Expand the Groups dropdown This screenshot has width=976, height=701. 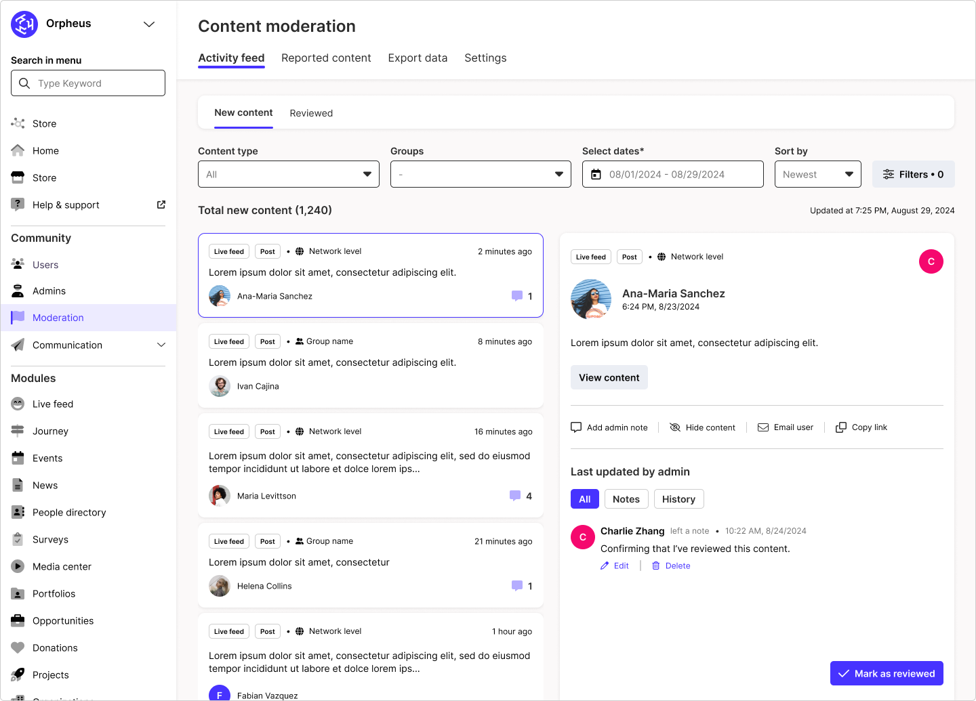[x=480, y=174]
